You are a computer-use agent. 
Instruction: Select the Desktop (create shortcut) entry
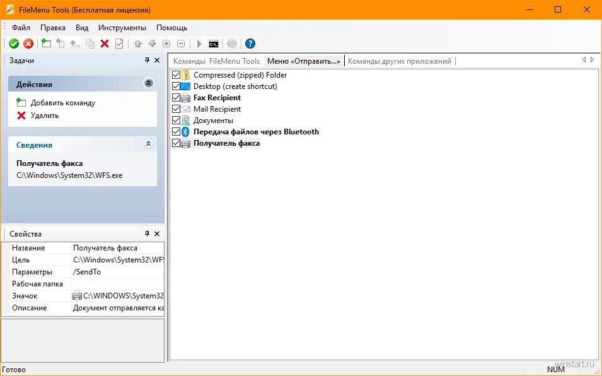point(235,86)
